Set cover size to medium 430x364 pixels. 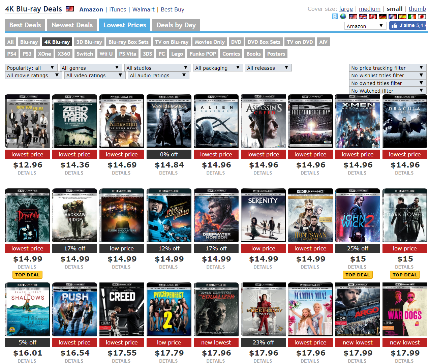[x=370, y=9]
